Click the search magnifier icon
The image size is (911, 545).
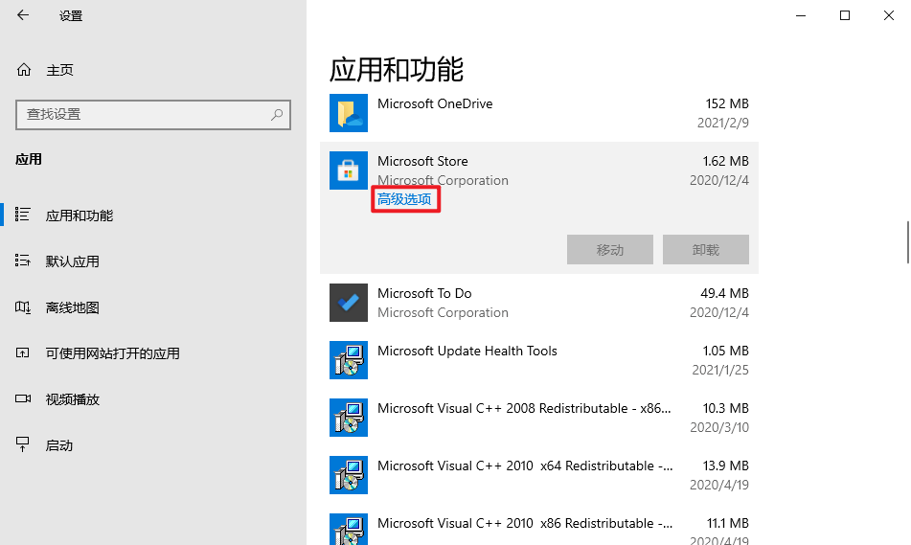[277, 115]
